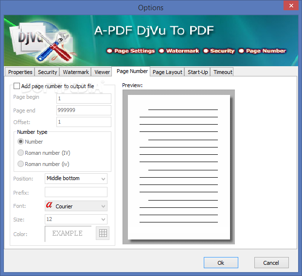The width and height of the screenshot is (302, 276).
Task: Click the A-PDF DjVu To PDF title
Action: [154, 31]
